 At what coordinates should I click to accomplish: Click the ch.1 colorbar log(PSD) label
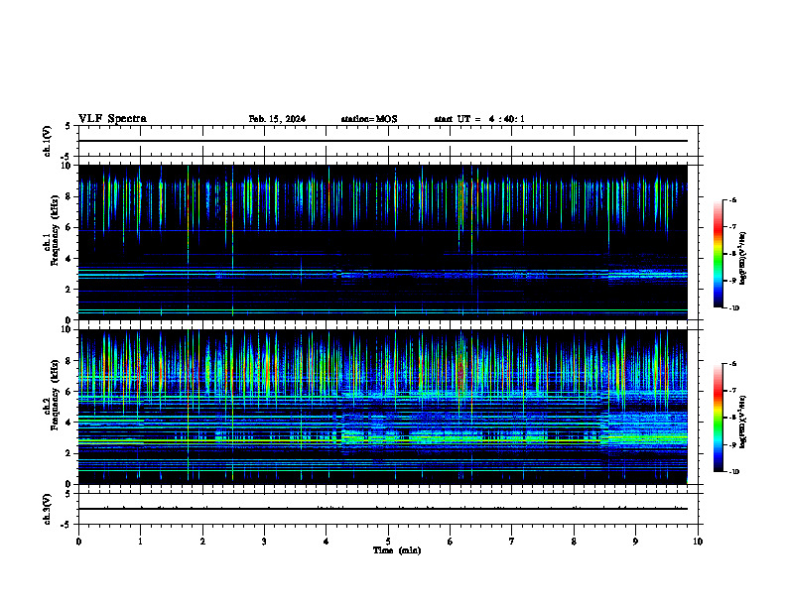(x=743, y=258)
